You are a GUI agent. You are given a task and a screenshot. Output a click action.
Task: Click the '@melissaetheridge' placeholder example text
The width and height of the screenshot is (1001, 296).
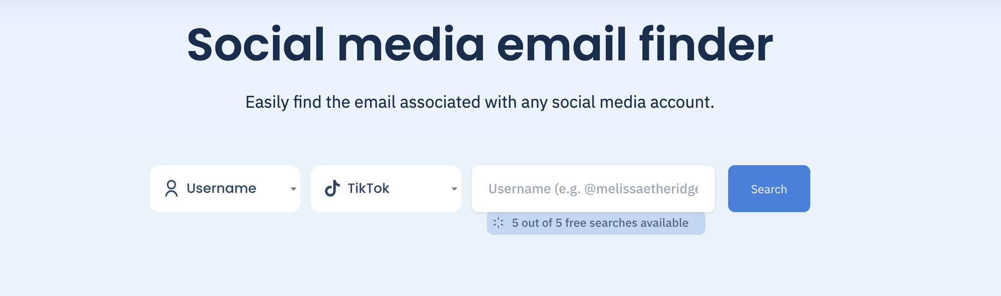coord(641,189)
